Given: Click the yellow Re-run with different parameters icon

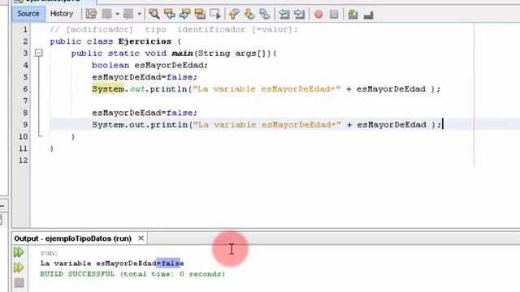Looking at the screenshot, I should [x=19, y=267].
